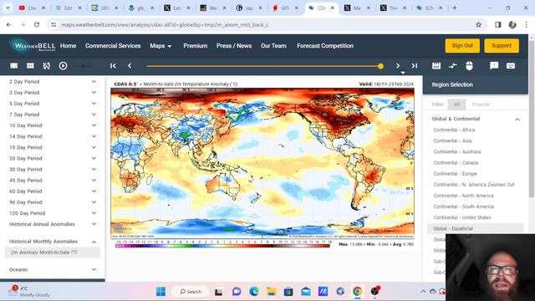This screenshot has width=535, height=301.
Task: Open the feedback message icon
Action: (x=494, y=65)
